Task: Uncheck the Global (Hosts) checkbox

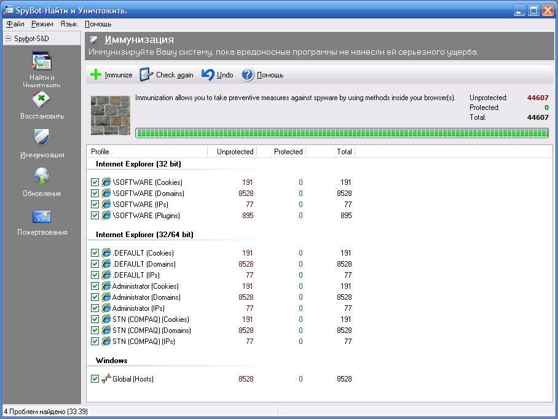Action: [x=95, y=378]
